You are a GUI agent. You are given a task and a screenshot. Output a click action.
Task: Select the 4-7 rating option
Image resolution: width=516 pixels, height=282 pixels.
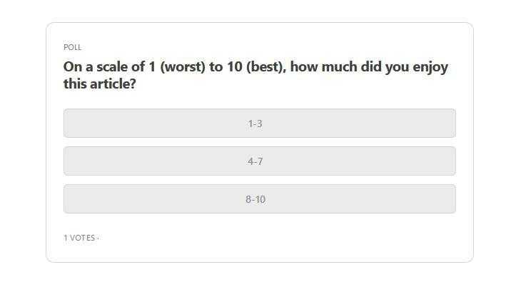click(260, 161)
